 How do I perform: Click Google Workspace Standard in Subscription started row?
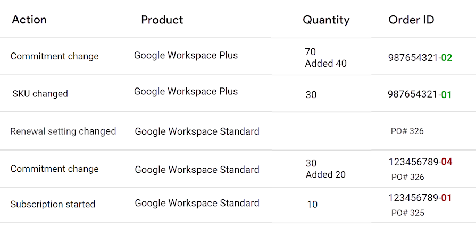pos(197,203)
